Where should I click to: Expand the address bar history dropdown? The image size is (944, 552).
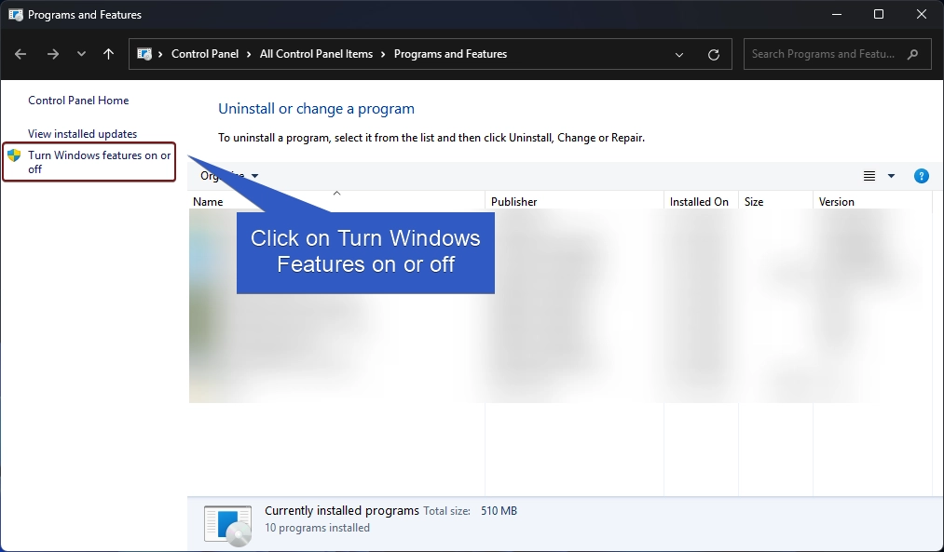point(679,55)
